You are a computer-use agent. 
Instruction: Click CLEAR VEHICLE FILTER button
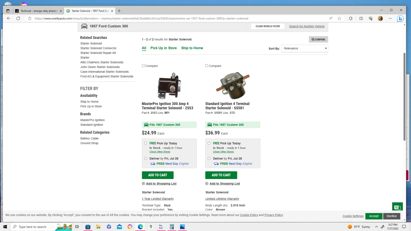pyautogui.click(x=268, y=26)
